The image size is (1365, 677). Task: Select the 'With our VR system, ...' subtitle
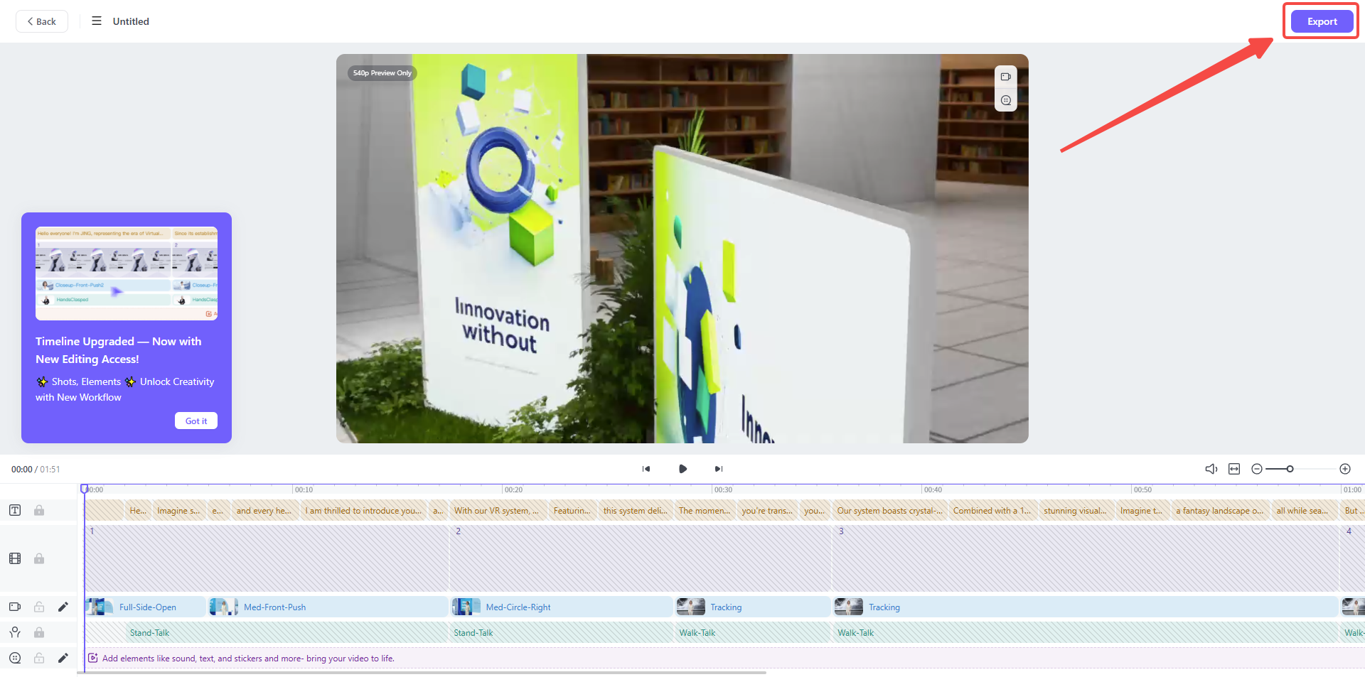497,510
